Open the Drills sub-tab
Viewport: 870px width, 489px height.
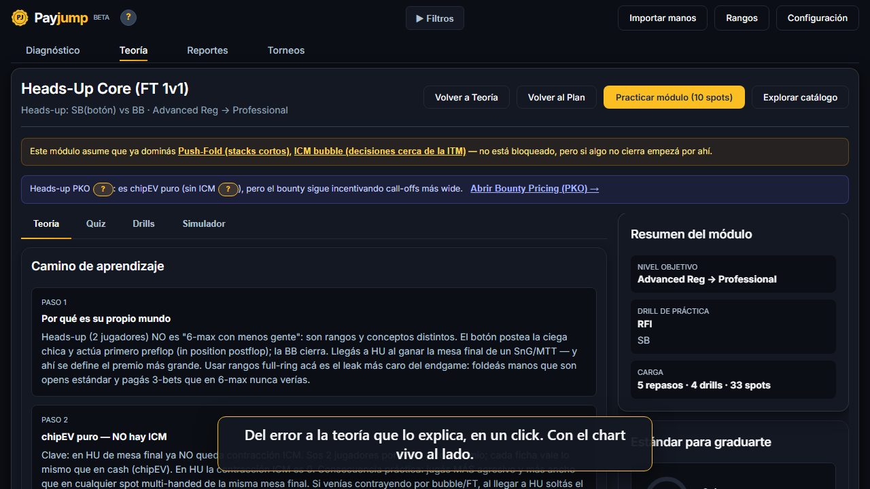(x=143, y=224)
